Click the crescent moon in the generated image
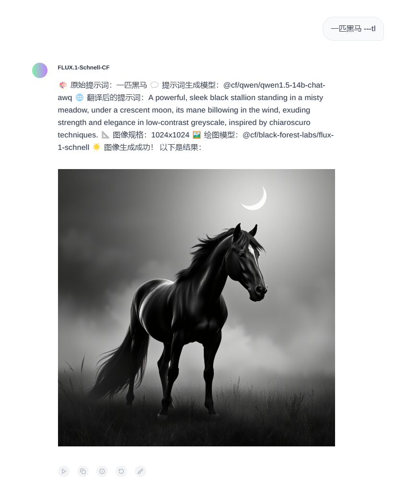 click(x=255, y=199)
